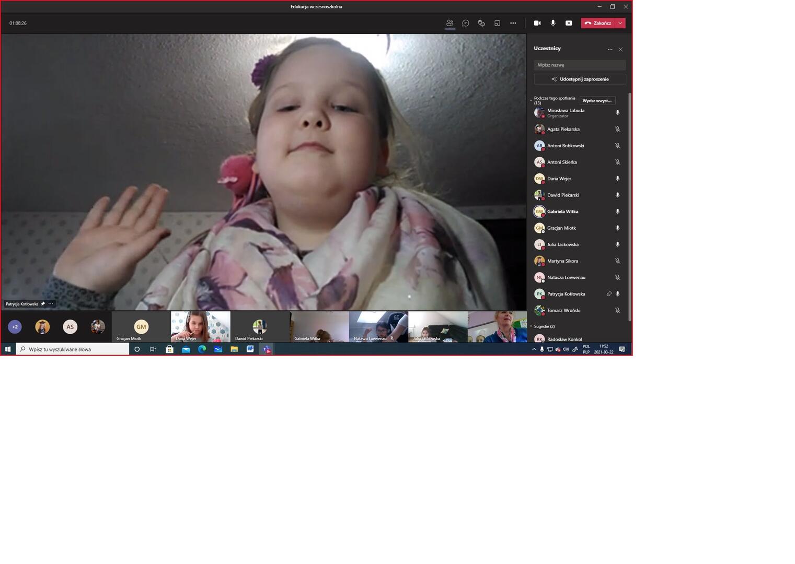
Task: Click the share content icon
Action: coord(569,23)
